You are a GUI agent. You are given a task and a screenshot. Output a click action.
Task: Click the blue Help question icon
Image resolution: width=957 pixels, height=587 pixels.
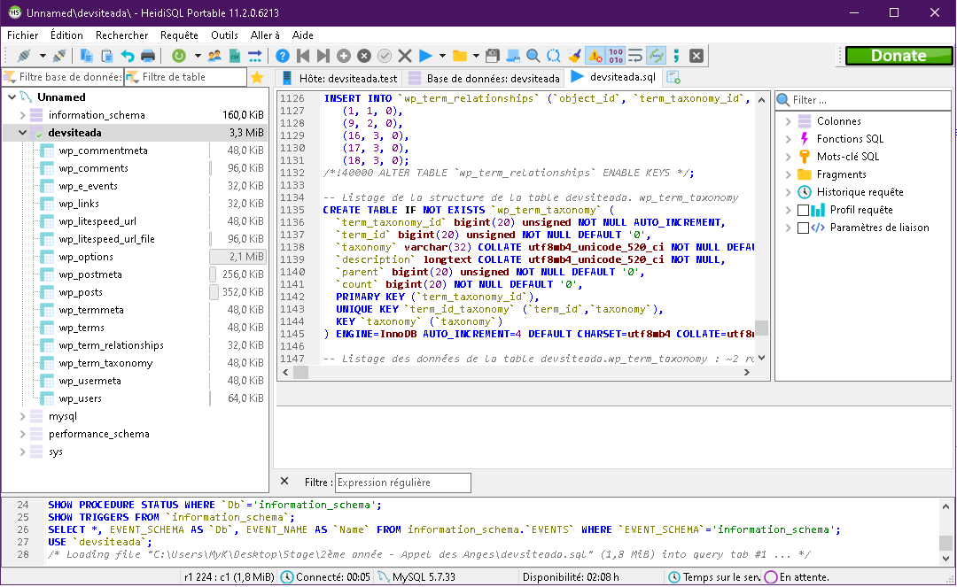[283, 56]
